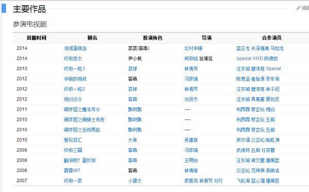Open the 终极三国 drama link
The image size is (309, 192).
click(x=73, y=150)
